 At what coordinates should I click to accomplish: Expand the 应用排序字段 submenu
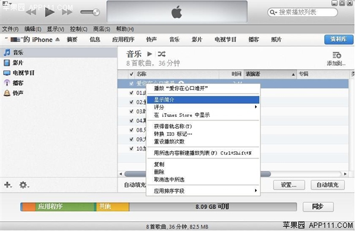pyautogui.click(x=203, y=191)
